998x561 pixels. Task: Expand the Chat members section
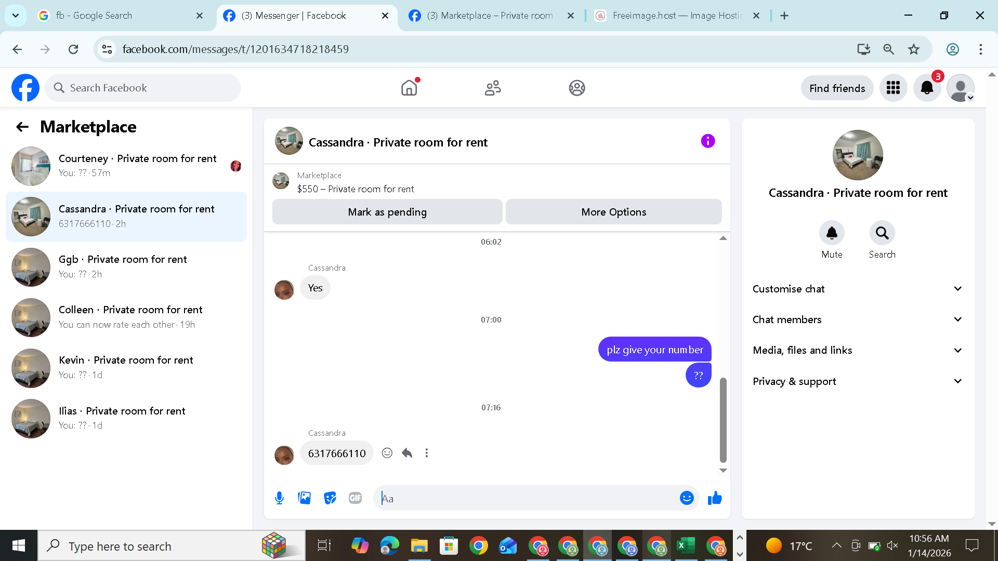pyautogui.click(x=858, y=319)
